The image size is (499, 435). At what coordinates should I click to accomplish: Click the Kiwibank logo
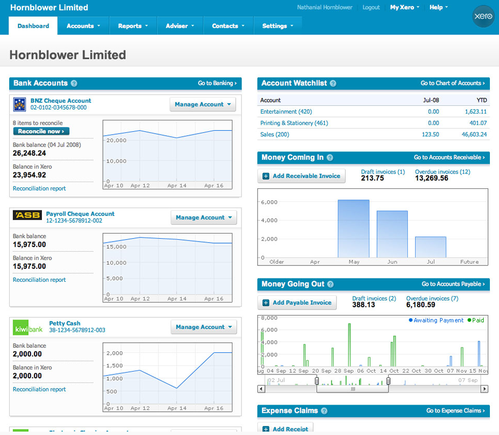point(28,328)
